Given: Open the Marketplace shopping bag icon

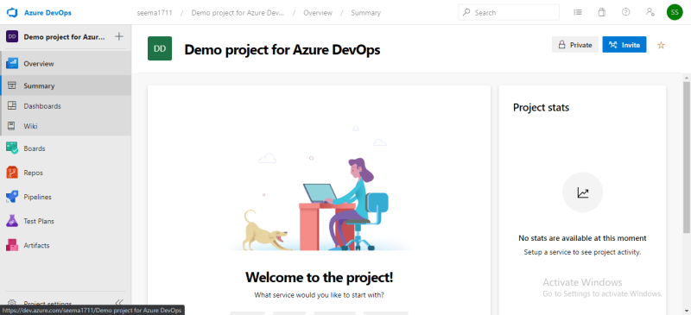Looking at the screenshot, I should (x=601, y=12).
